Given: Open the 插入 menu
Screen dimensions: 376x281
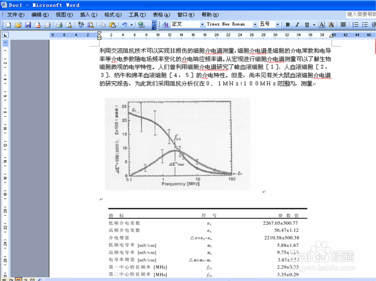Looking at the screenshot, I should click(88, 15).
